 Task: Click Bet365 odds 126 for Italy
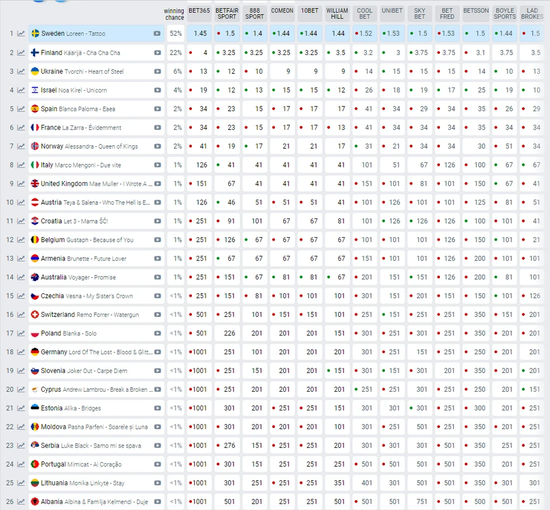coord(200,165)
